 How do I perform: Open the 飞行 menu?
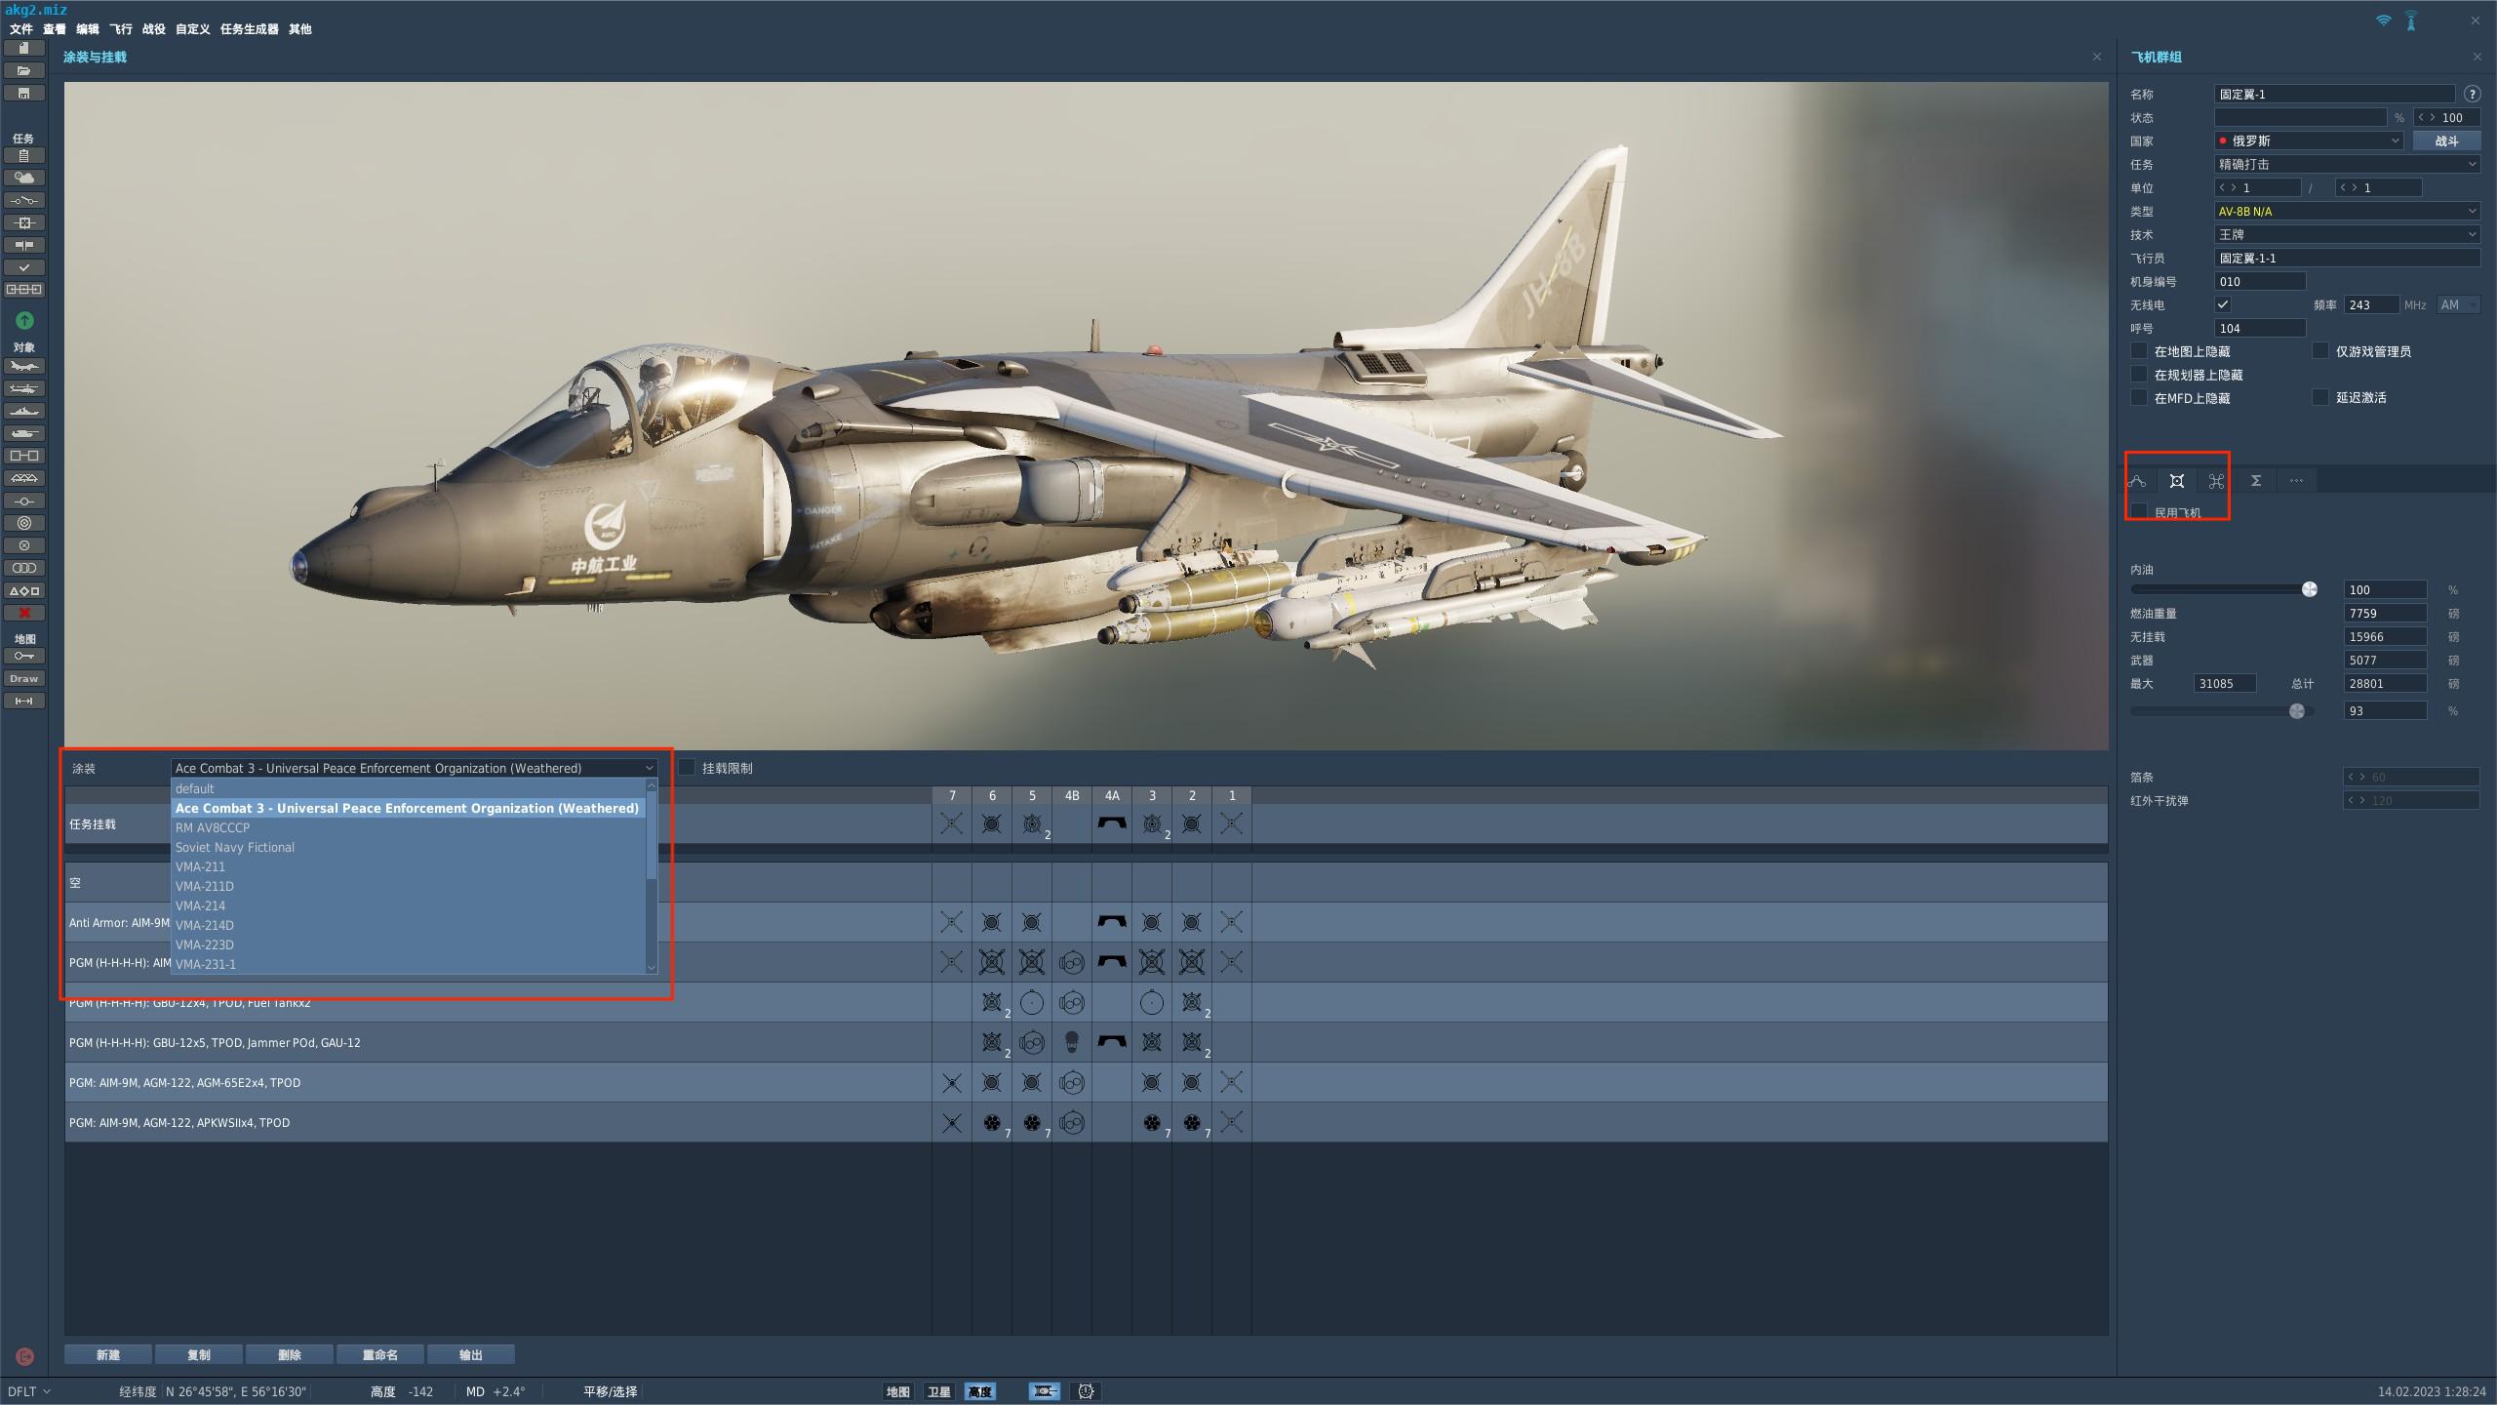point(121,29)
